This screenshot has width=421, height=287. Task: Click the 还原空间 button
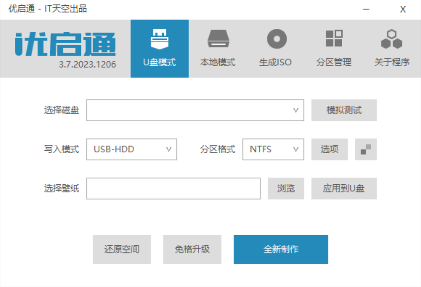122,249
